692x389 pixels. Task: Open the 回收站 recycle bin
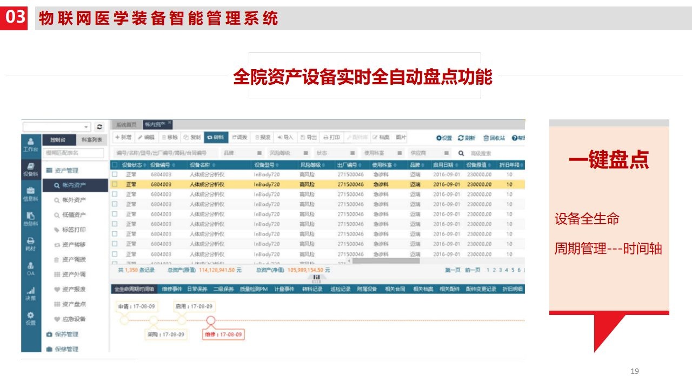coord(494,138)
